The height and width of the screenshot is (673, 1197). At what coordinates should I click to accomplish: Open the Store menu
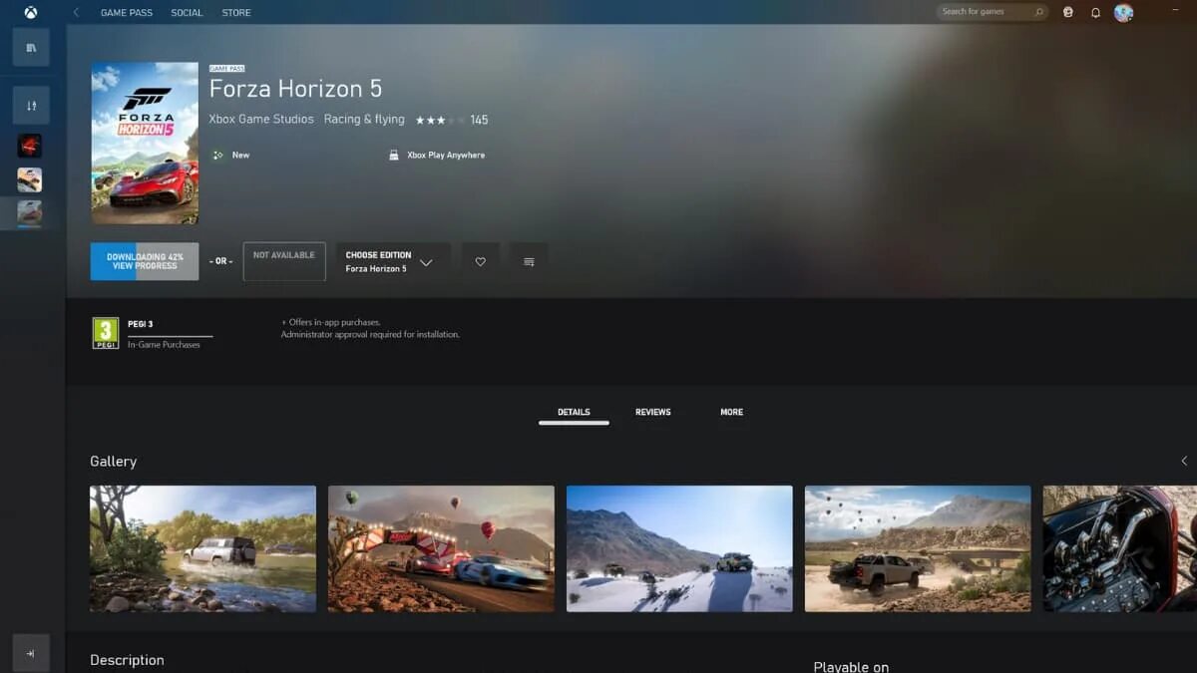pos(236,13)
